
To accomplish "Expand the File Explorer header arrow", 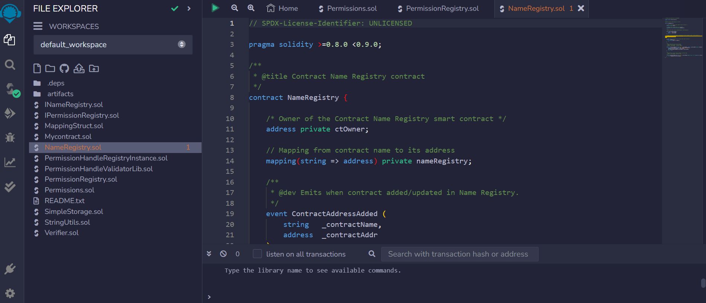I will (189, 8).
